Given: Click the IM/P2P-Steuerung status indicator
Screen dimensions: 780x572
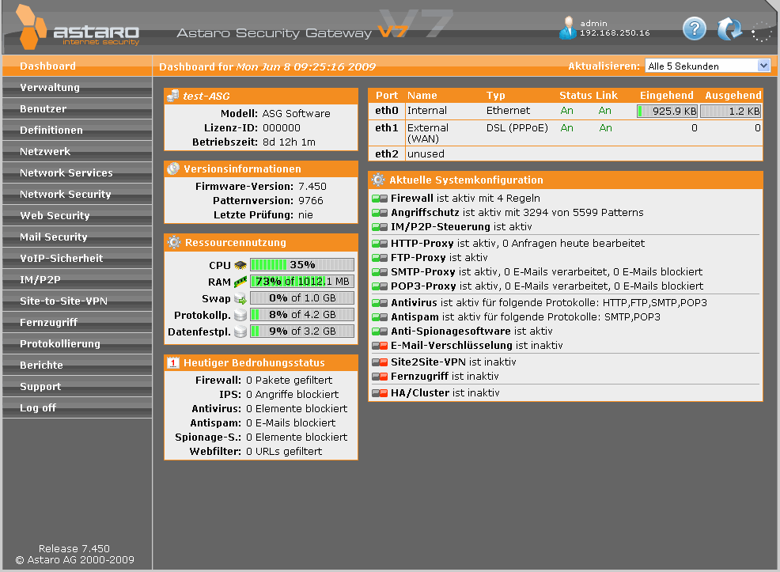Looking at the screenshot, I should pyautogui.click(x=380, y=227).
